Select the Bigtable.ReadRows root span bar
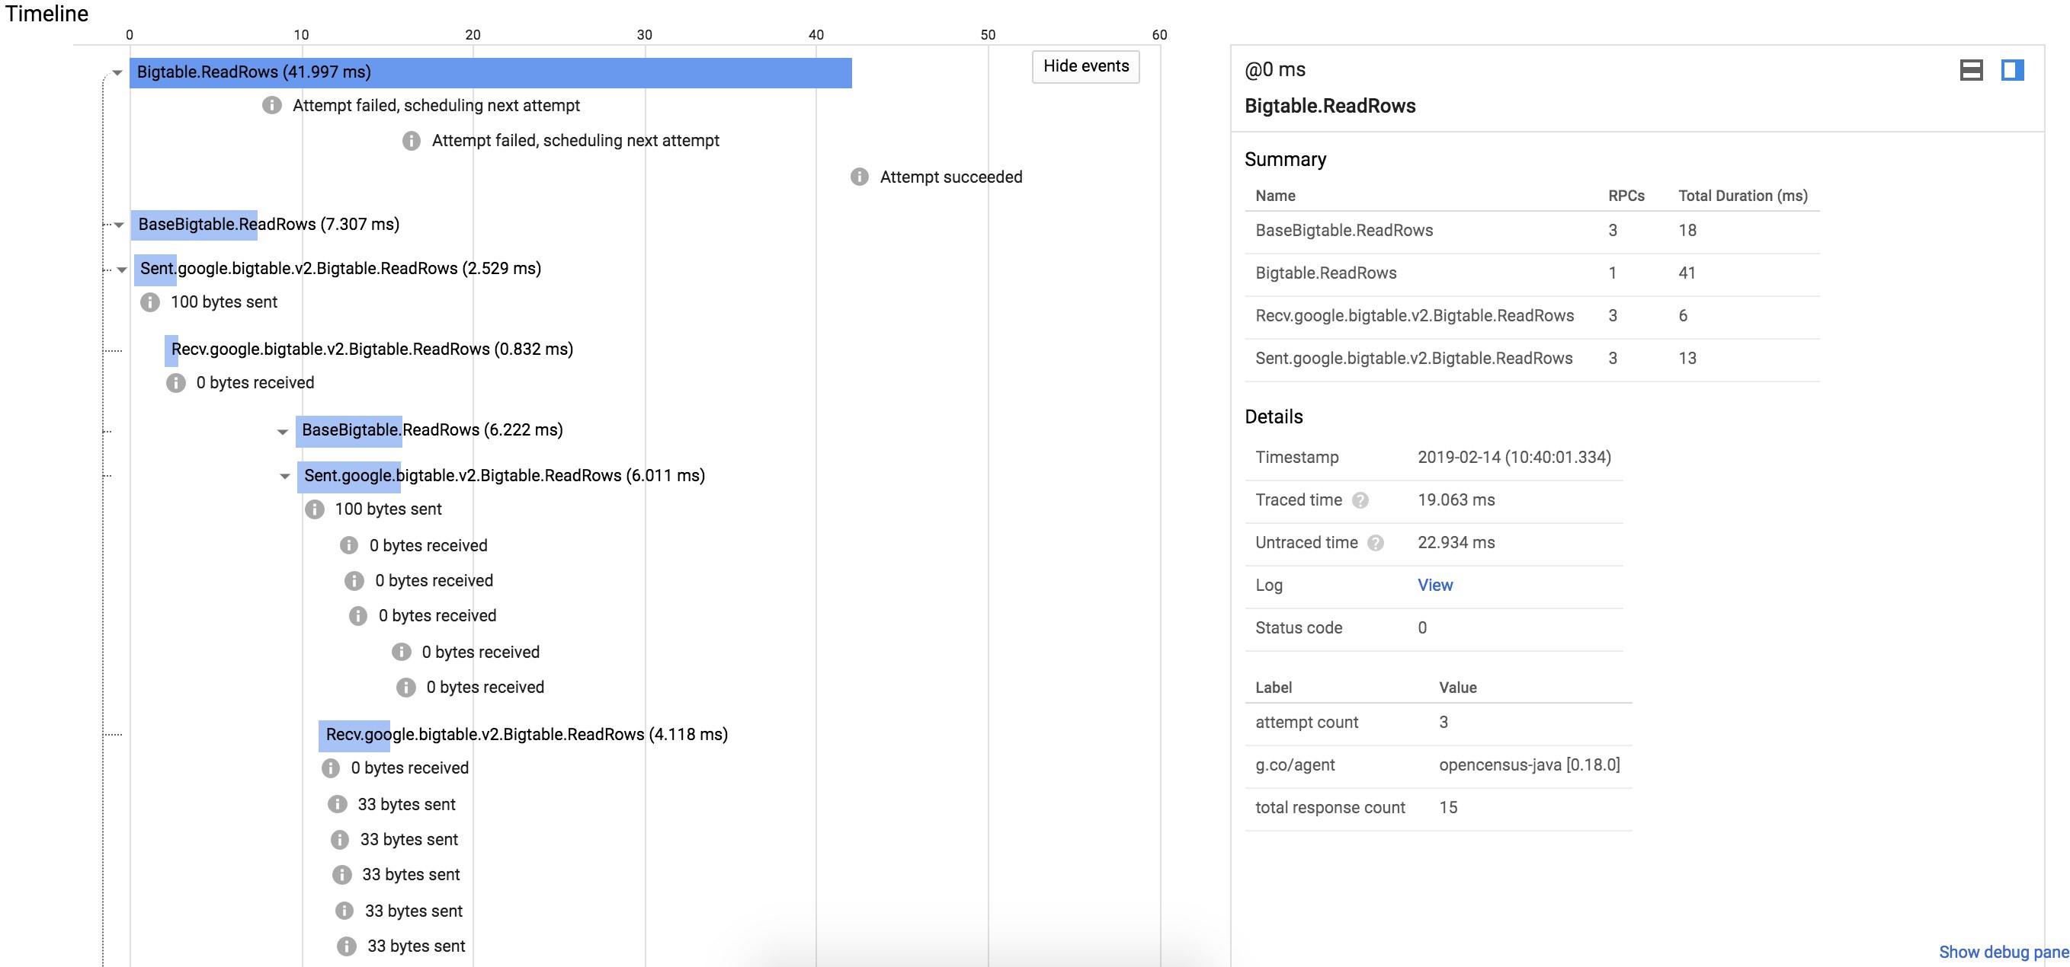 coord(490,72)
